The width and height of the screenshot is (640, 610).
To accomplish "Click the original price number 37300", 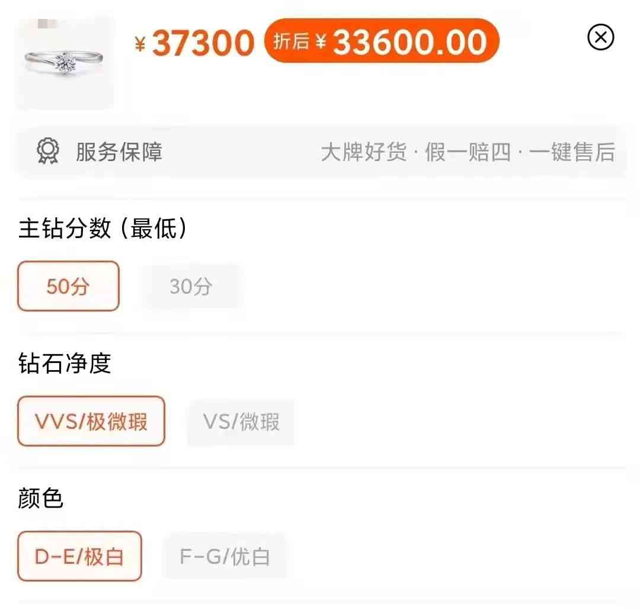I will coord(203,43).
